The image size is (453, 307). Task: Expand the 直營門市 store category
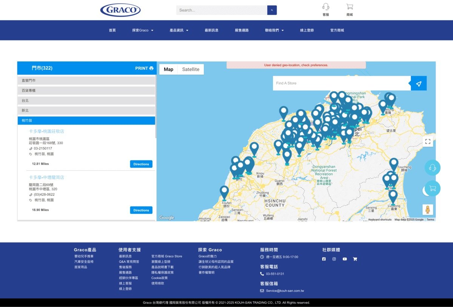(86, 81)
